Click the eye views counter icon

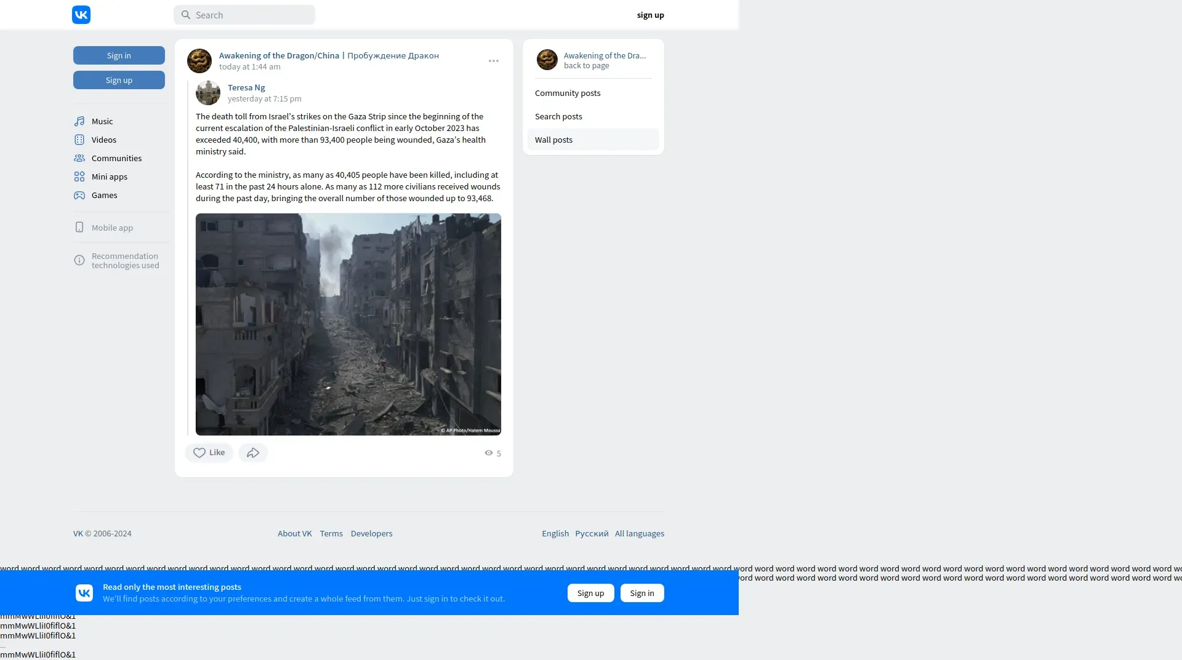(x=489, y=453)
